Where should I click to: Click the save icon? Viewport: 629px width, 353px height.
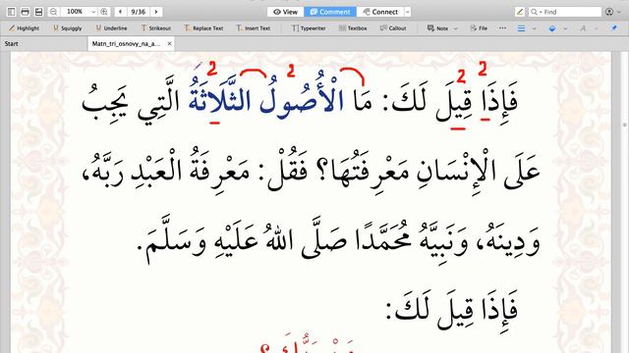(x=38, y=12)
